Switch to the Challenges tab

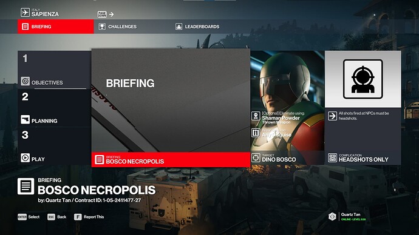pyautogui.click(x=117, y=27)
